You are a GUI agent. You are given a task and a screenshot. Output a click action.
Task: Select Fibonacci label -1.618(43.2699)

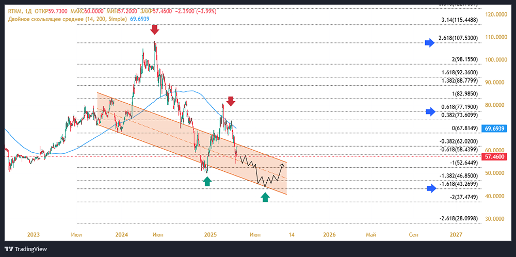[459, 184]
